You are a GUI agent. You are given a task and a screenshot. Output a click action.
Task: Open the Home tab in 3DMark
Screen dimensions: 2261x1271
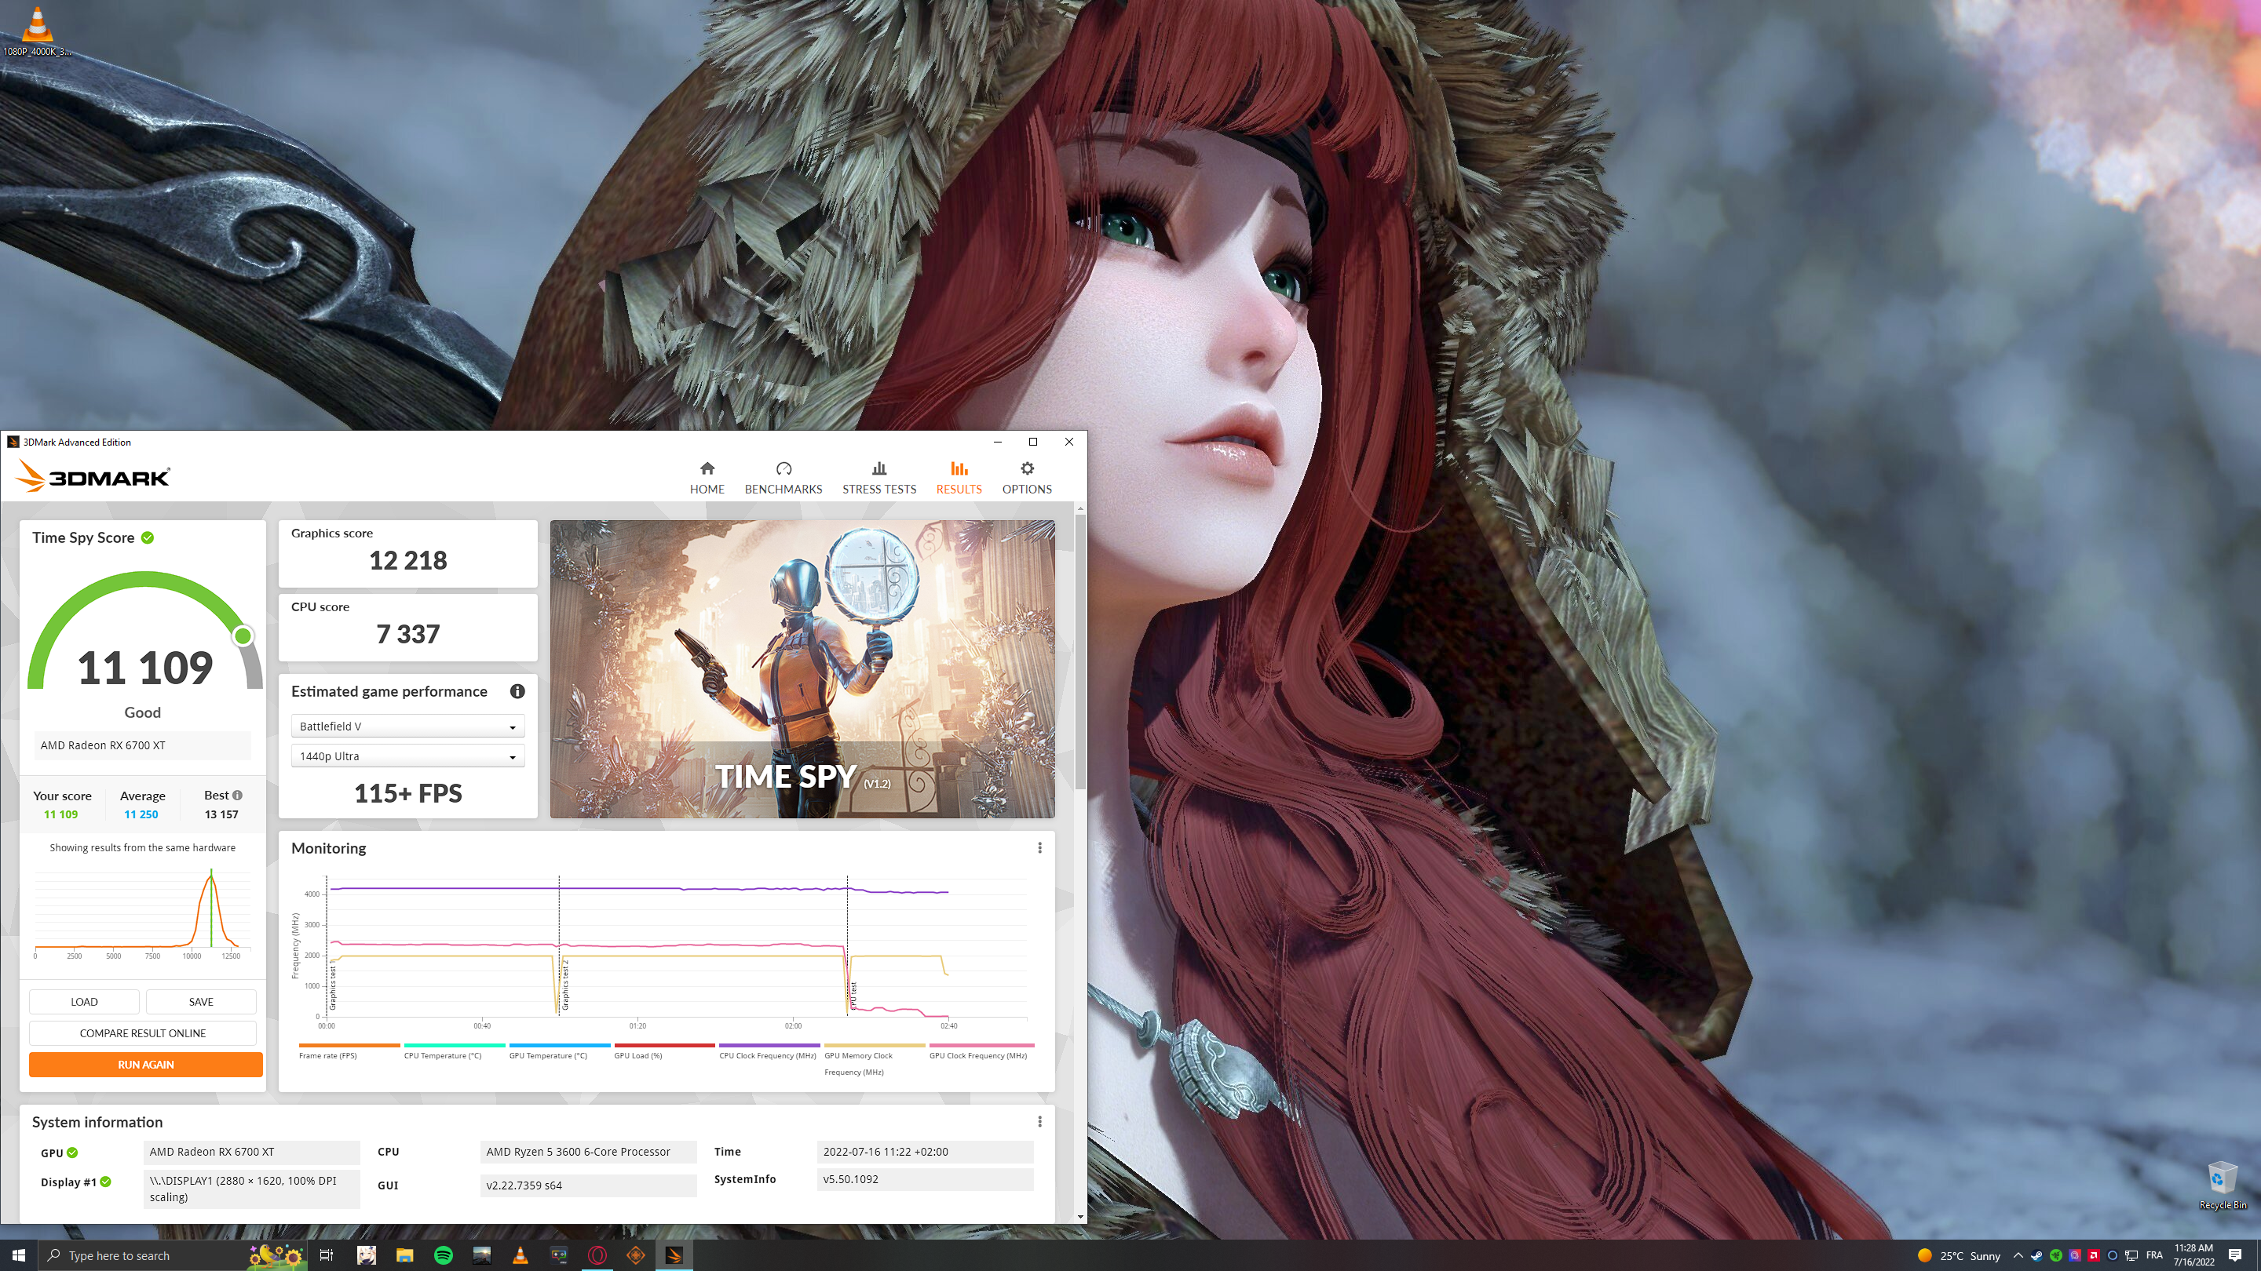point(707,478)
